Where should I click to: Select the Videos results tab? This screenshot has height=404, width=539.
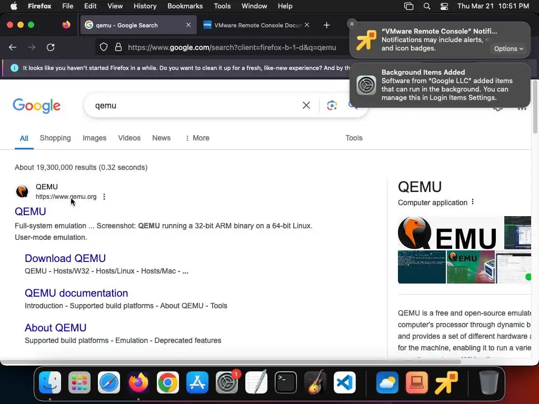tap(129, 138)
